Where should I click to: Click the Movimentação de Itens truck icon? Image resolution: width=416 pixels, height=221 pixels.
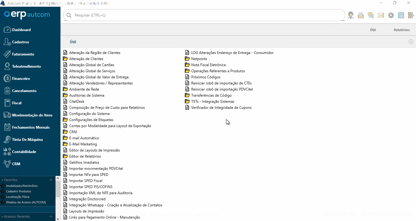tap(7, 115)
